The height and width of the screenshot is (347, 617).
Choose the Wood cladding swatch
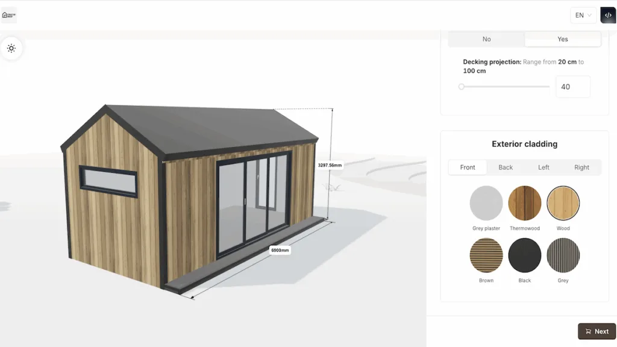point(563,203)
